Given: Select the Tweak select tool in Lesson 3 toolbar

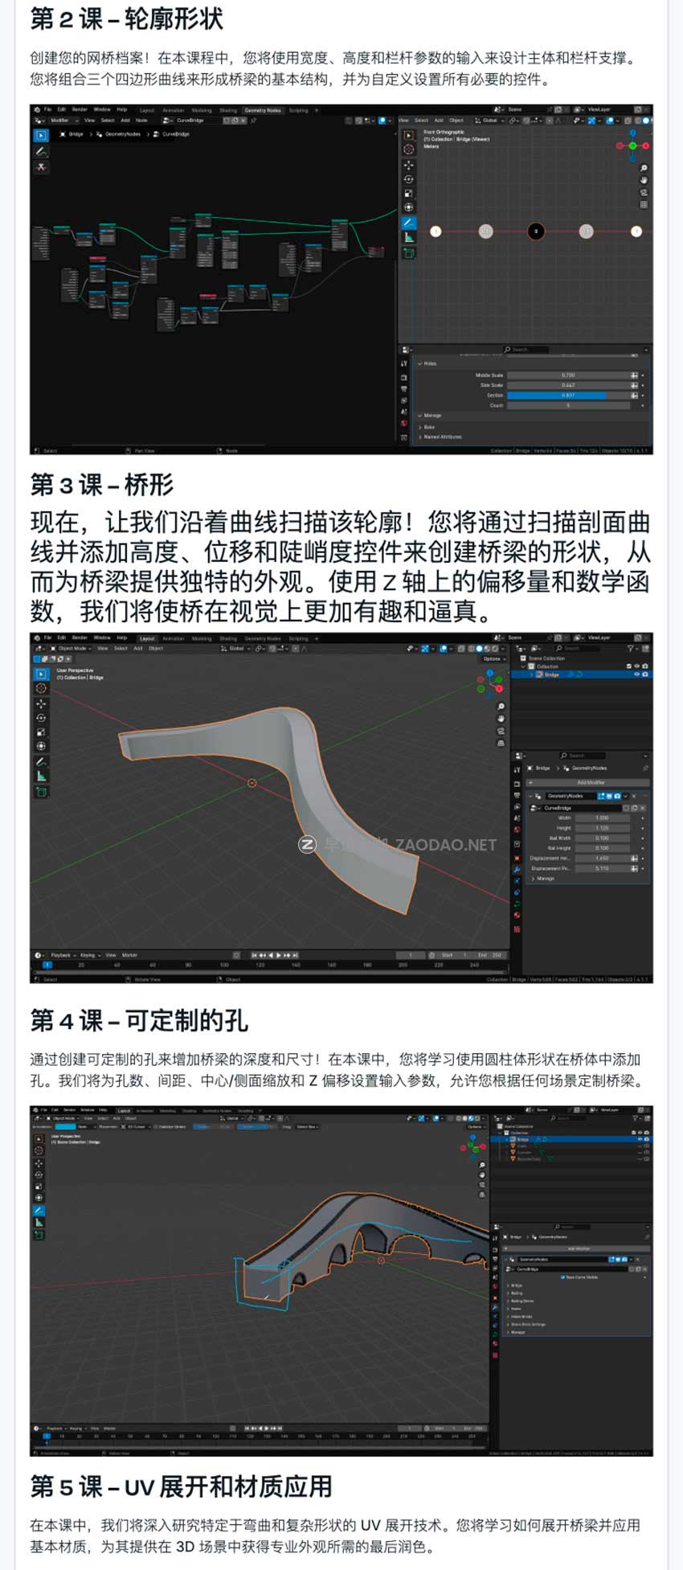Looking at the screenshot, I should tap(41, 674).
